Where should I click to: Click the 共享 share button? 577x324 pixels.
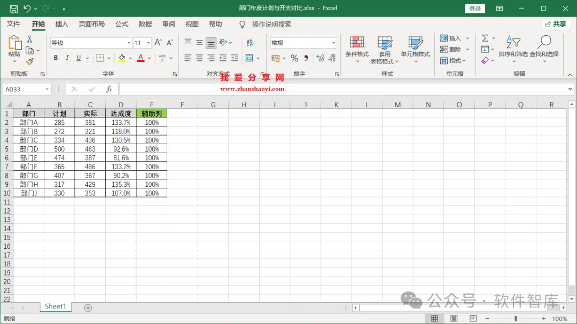pos(556,24)
